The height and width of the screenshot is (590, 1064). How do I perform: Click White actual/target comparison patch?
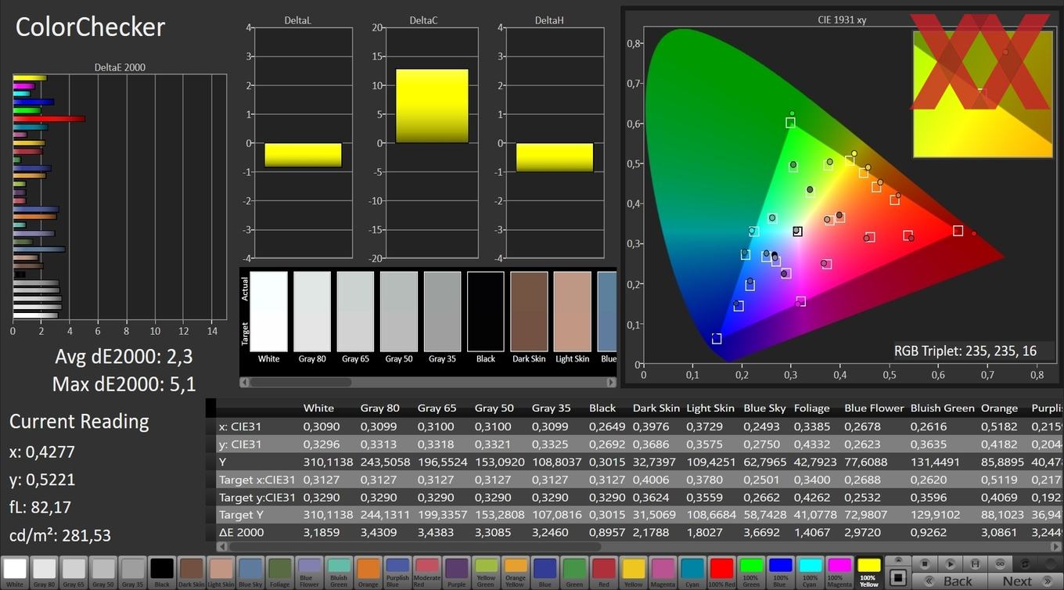(x=268, y=311)
